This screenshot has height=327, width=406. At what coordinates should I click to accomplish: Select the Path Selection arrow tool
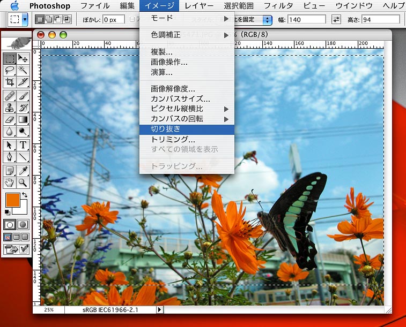[x=10, y=145]
